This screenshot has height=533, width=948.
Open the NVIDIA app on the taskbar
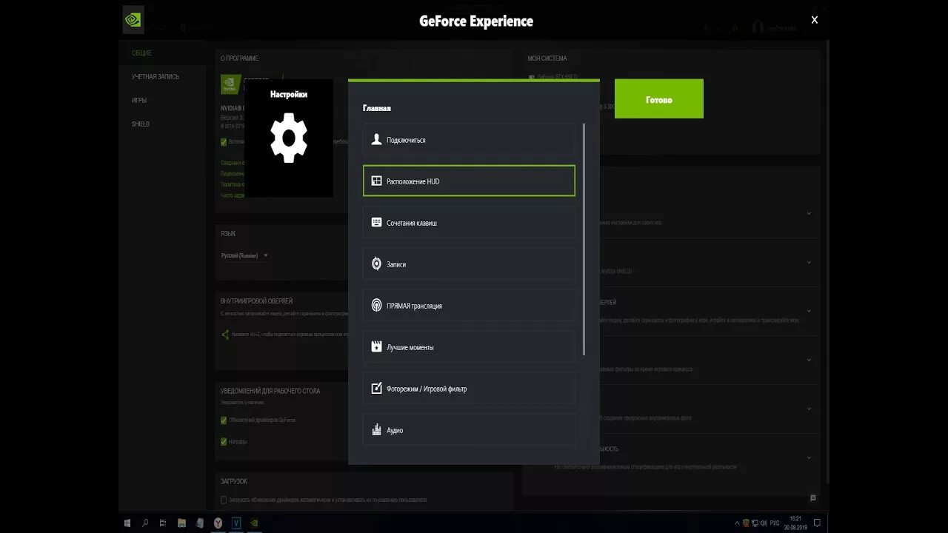(x=256, y=522)
